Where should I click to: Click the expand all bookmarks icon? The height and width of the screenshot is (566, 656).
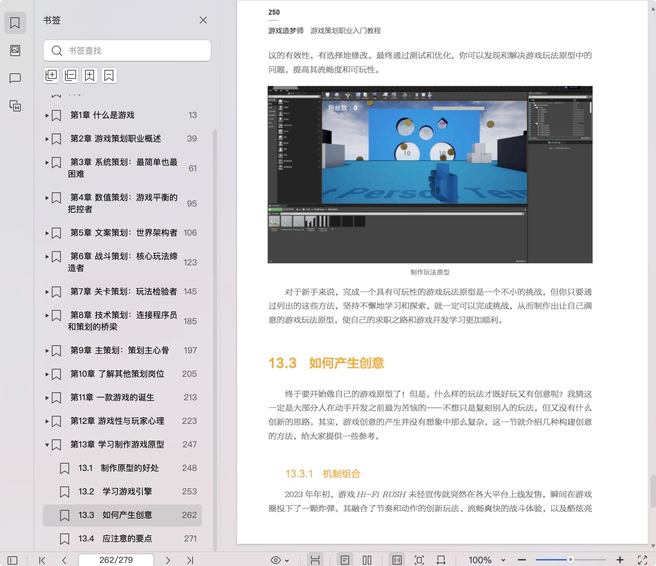pyautogui.click(x=51, y=75)
